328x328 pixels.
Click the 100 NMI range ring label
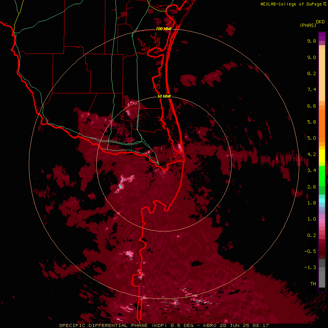(x=164, y=29)
